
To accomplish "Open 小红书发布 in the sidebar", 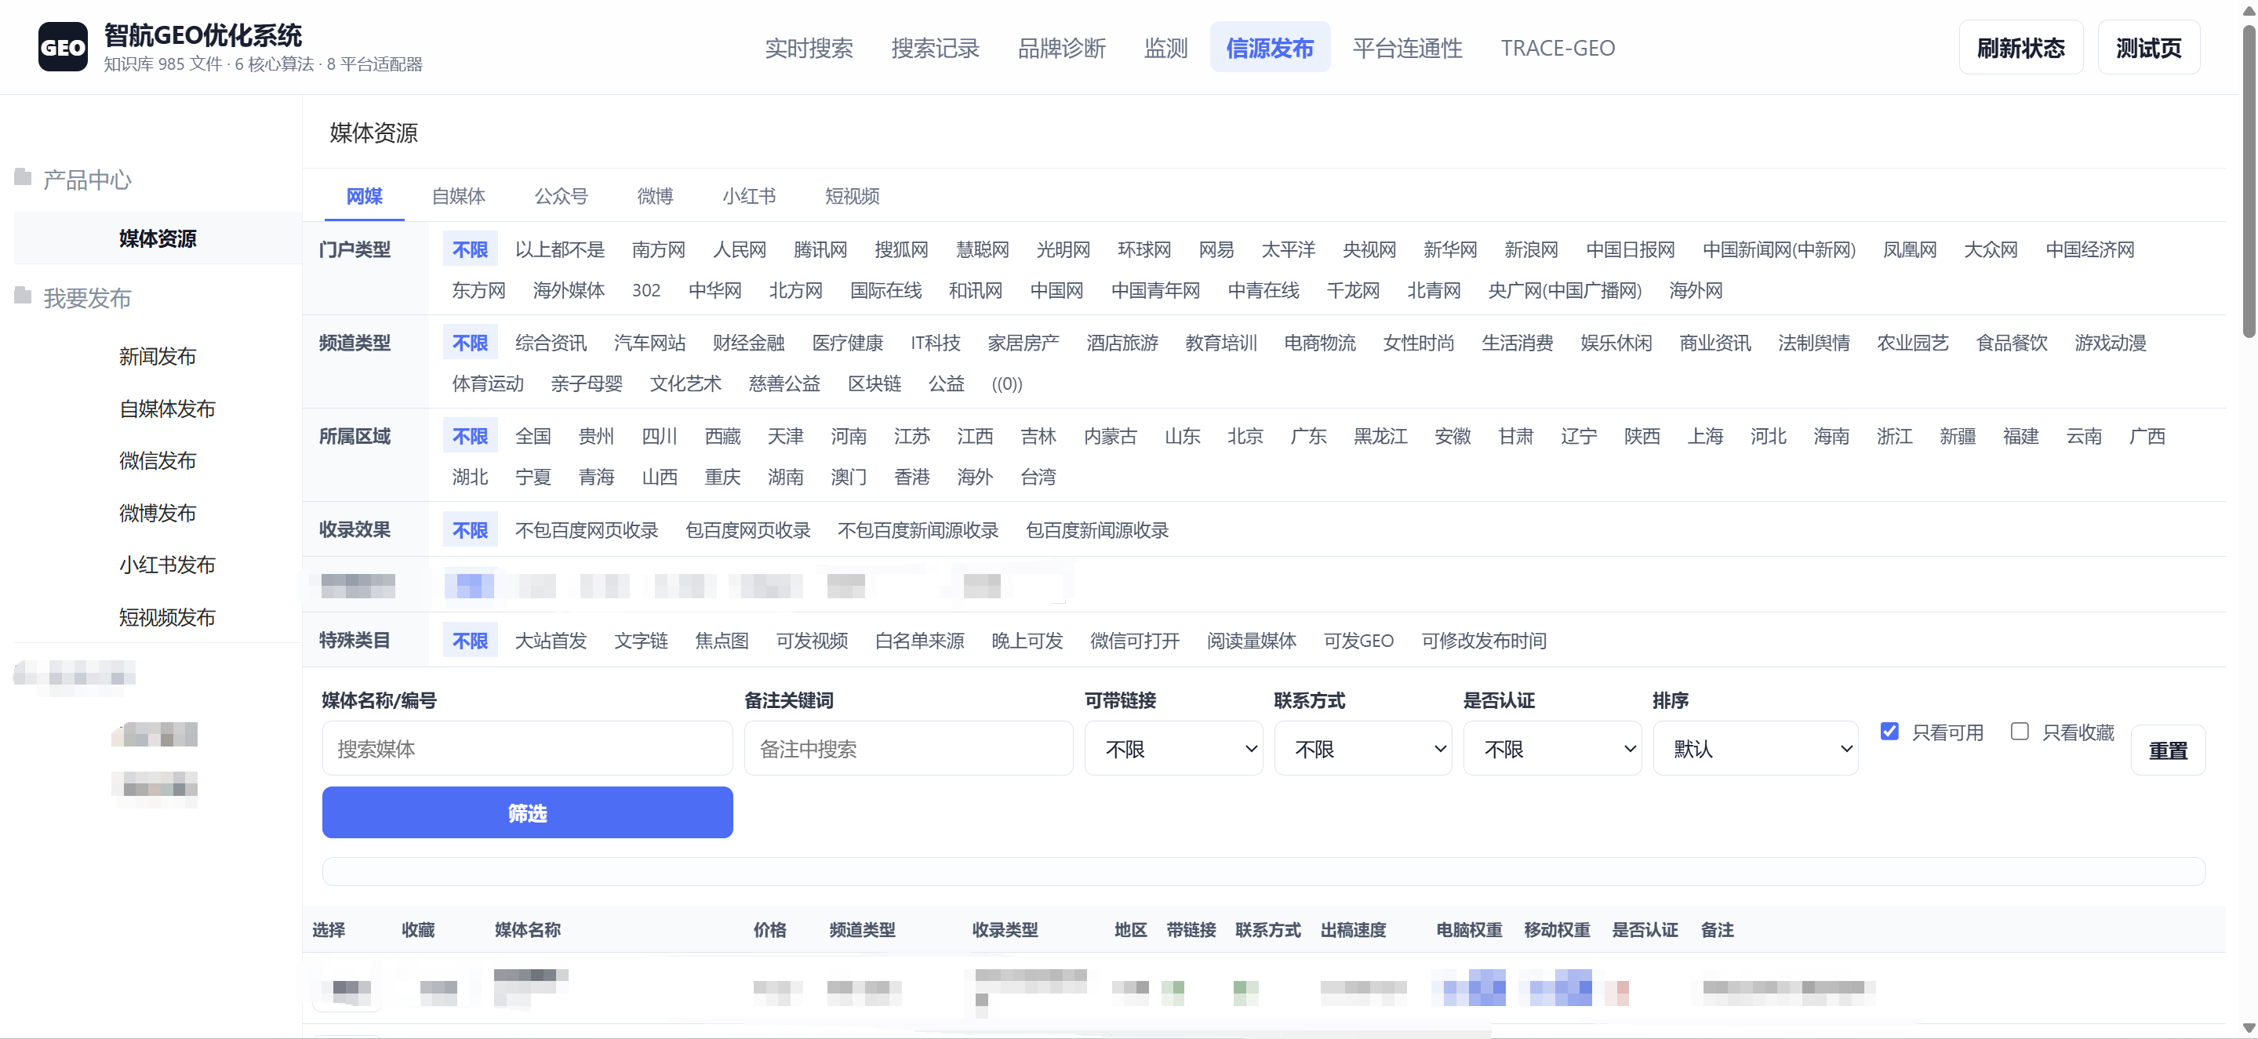I will click(166, 564).
